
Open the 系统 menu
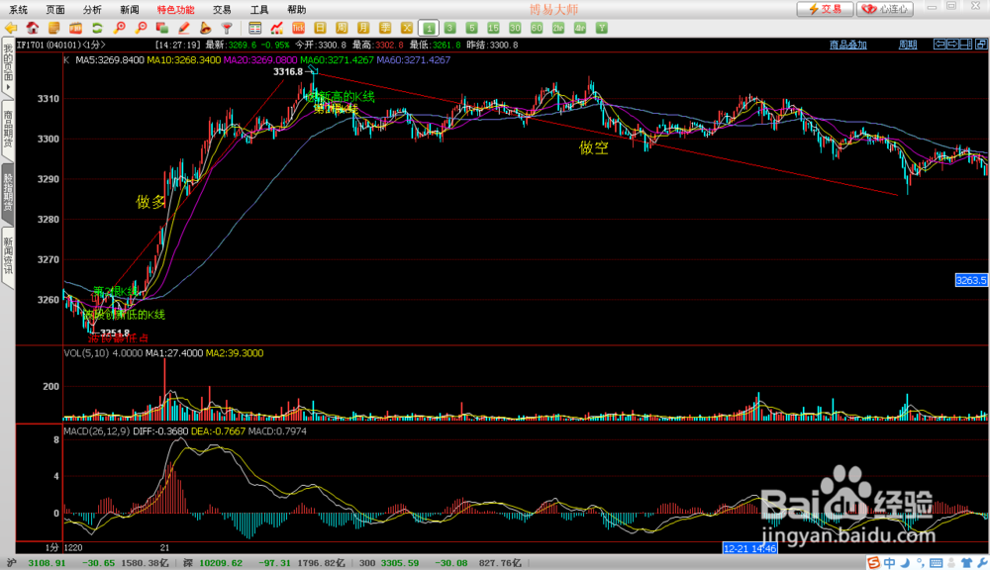(x=18, y=10)
